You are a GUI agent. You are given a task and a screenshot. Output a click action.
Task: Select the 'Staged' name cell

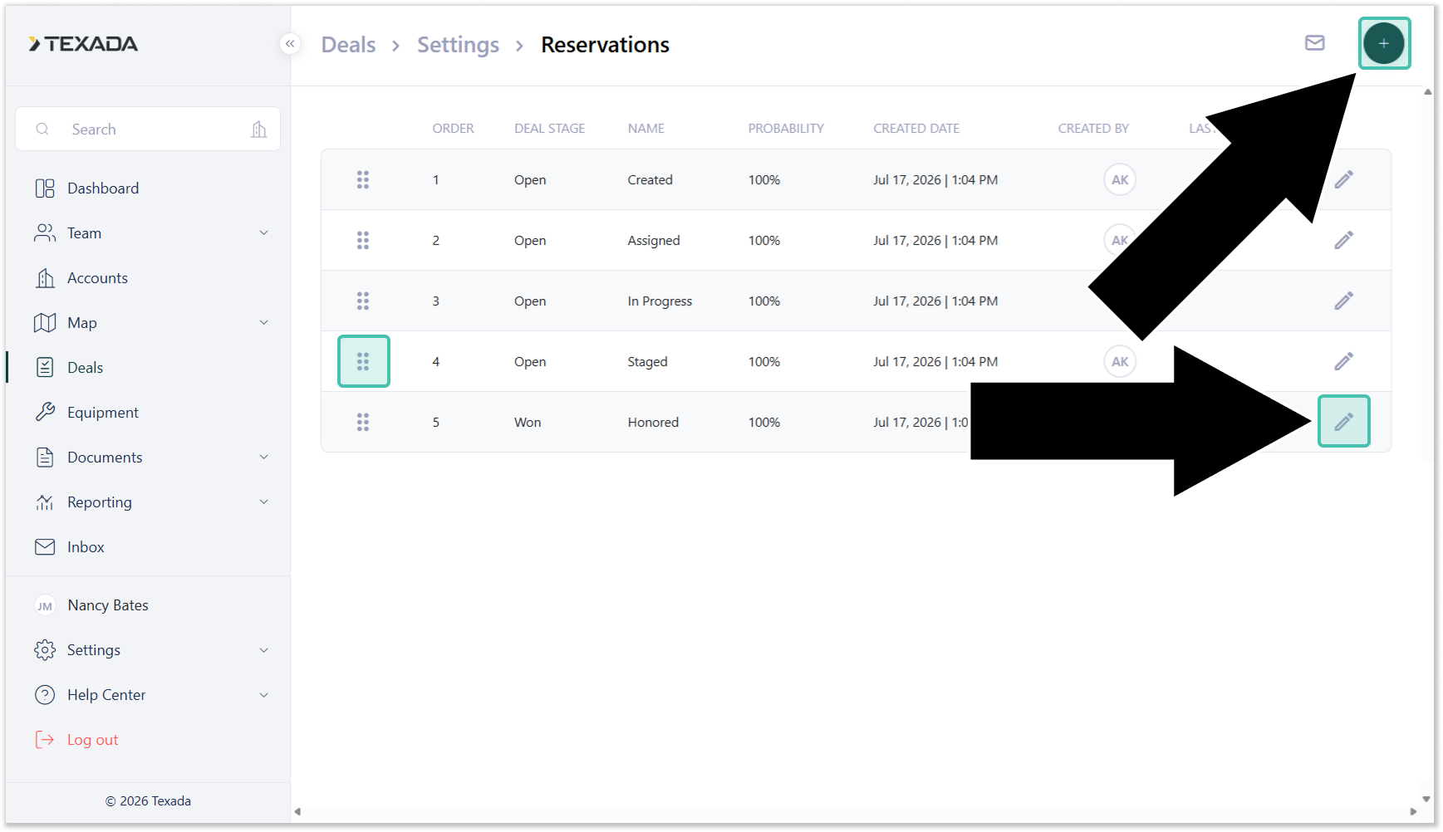pyautogui.click(x=647, y=362)
